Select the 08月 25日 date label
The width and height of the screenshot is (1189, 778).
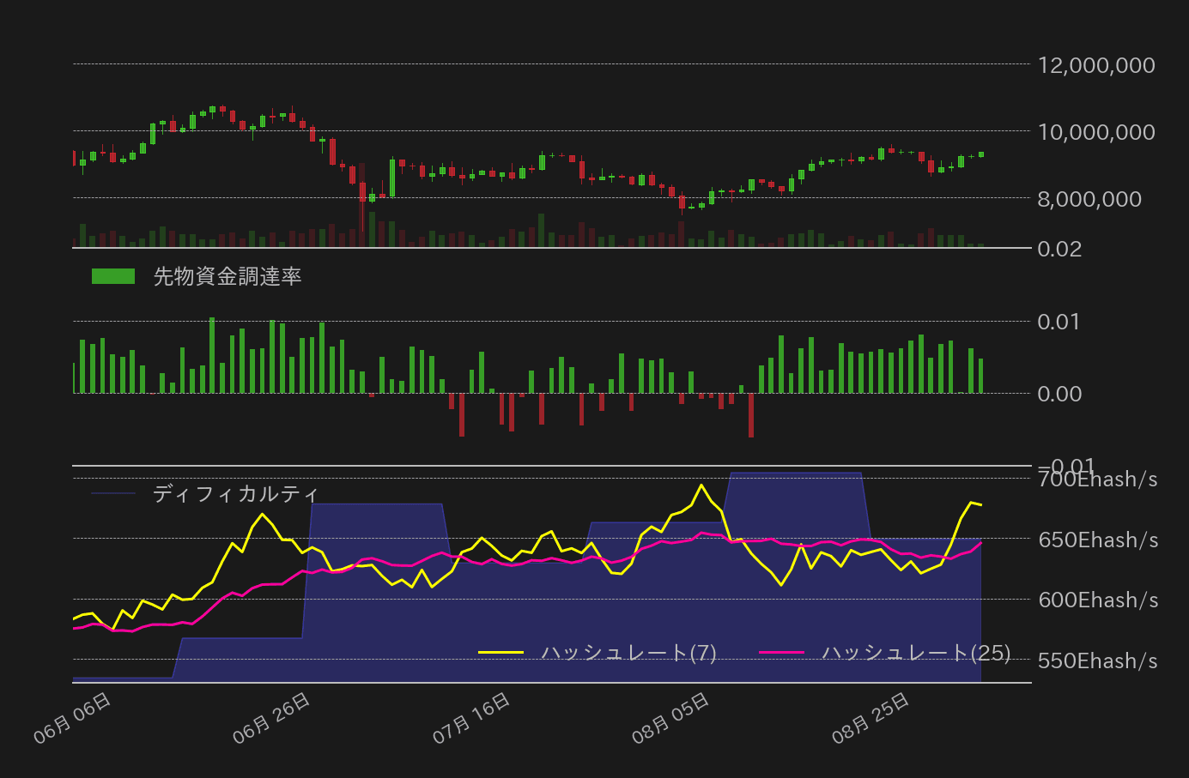point(871,718)
